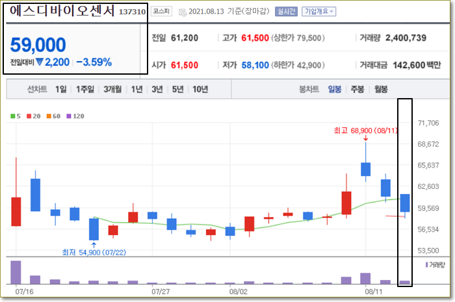Click the 07/16 red candlestick
This screenshot has height=302, width=455.
(16, 212)
